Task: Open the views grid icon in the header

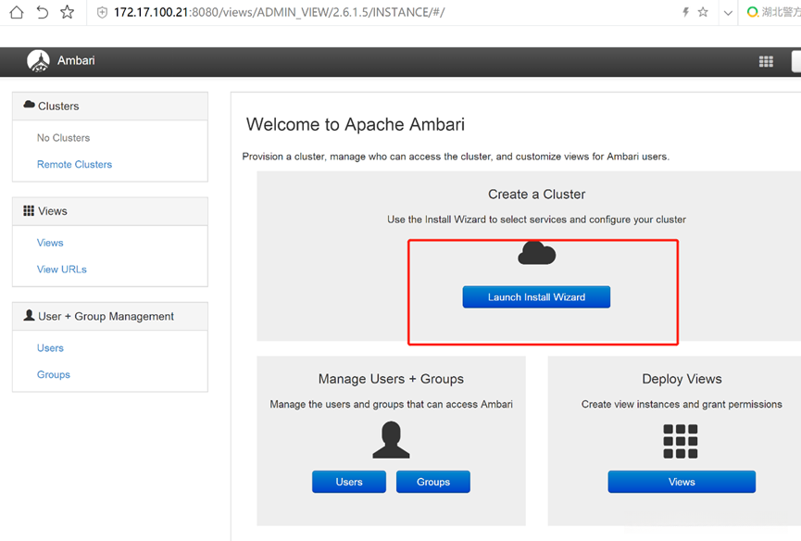Action: (x=766, y=61)
